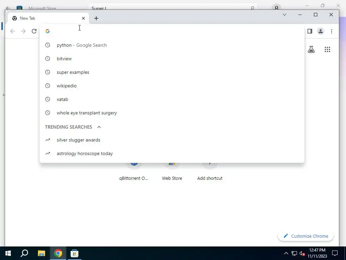The height and width of the screenshot is (260, 346).
Task: Open a new tab with the plus button
Action: [96, 18]
